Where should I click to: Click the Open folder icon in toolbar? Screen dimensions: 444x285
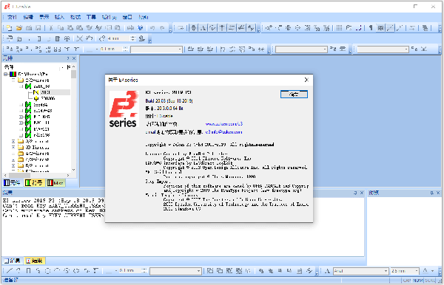[x=19, y=27]
